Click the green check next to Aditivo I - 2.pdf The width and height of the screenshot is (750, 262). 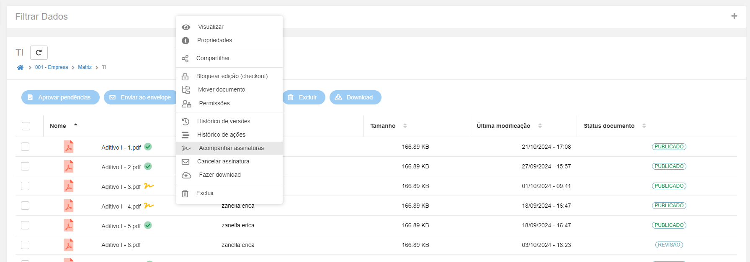[148, 166]
